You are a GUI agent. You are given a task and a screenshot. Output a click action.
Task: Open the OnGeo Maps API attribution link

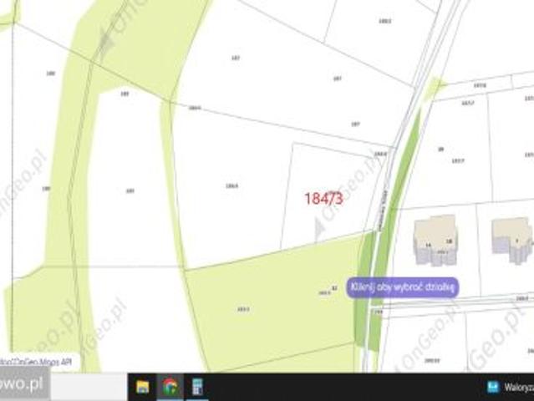(x=36, y=362)
